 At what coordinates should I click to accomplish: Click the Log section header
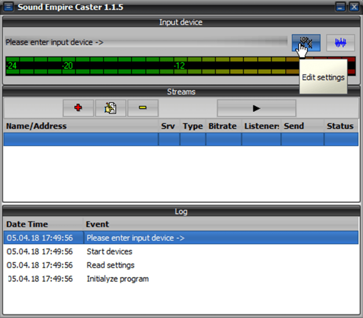coord(181,211)
